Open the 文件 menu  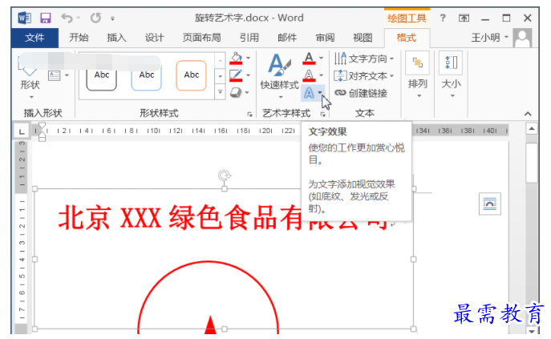pos(34,38)
